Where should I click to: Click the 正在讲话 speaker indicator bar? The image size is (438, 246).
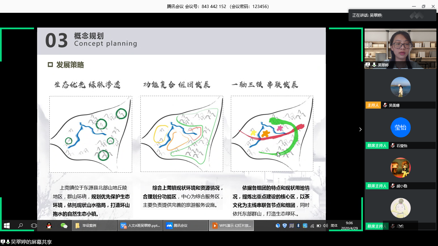click(392, 15)
